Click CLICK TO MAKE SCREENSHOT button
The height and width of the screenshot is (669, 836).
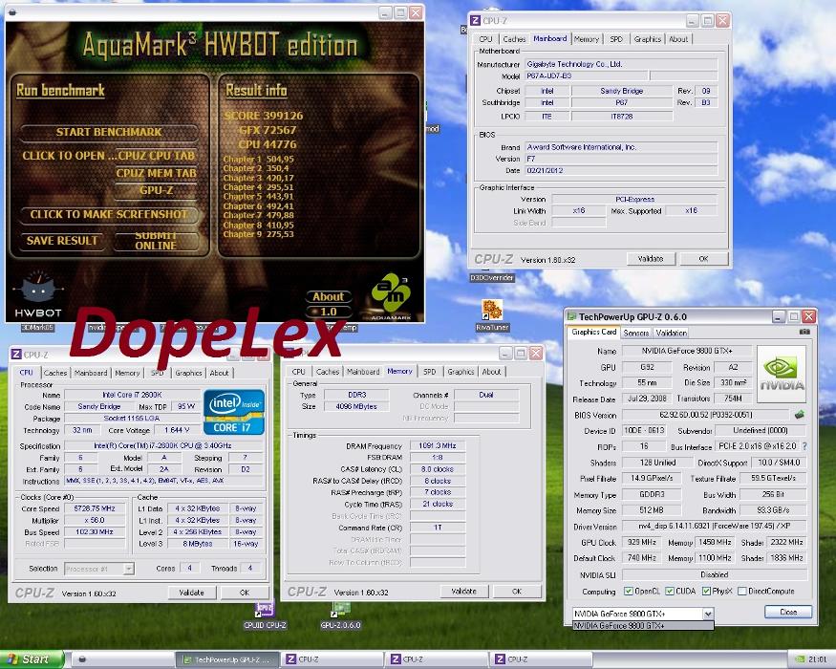109,214
